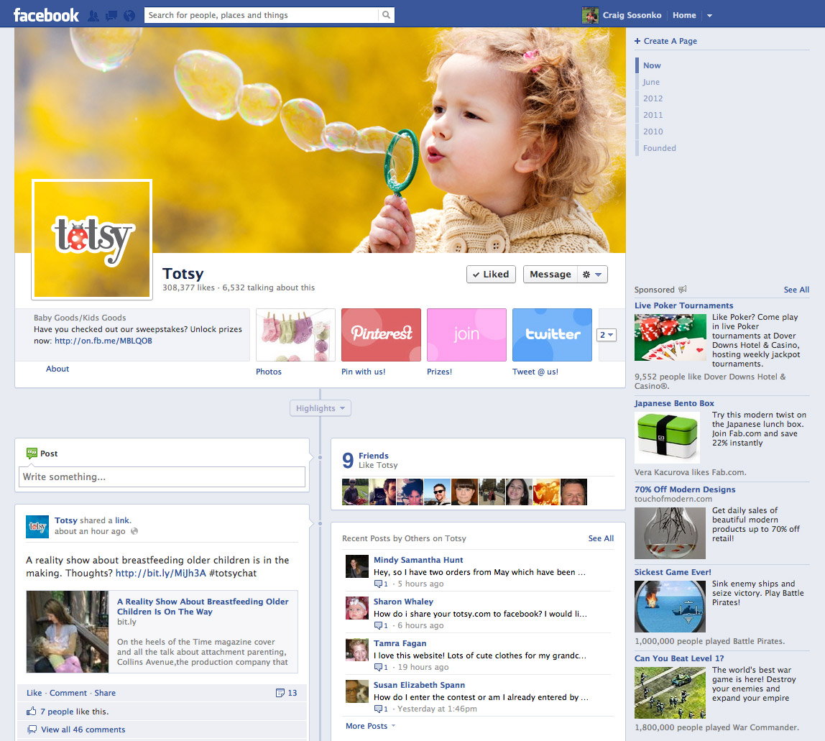Expand the More Posts dropdown
Screen dimensions: 825x741
click(370, 726)
